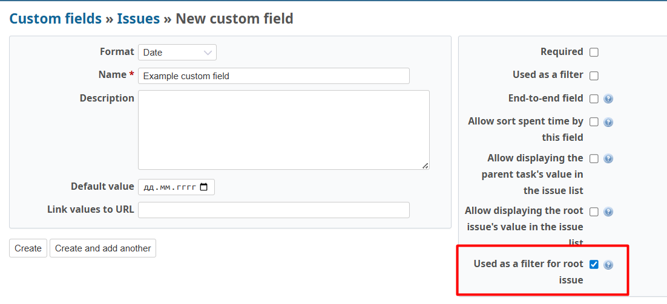Enable the Required checkbox
This screenshot has width=667, height=304.
pos(594,53)
